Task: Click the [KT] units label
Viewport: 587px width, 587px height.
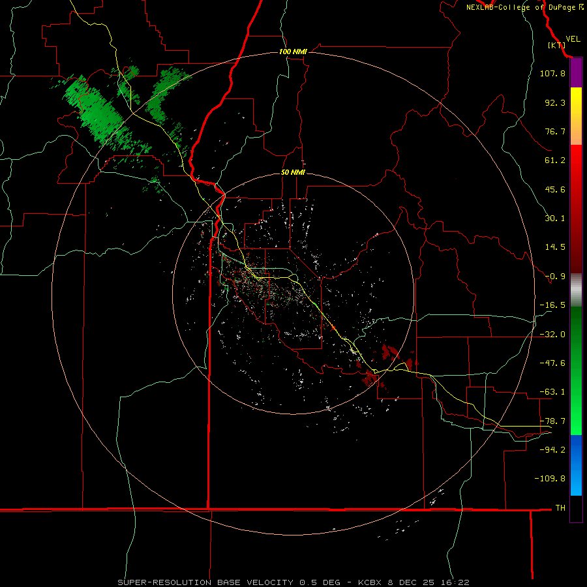Action: (x=557, y=45)
